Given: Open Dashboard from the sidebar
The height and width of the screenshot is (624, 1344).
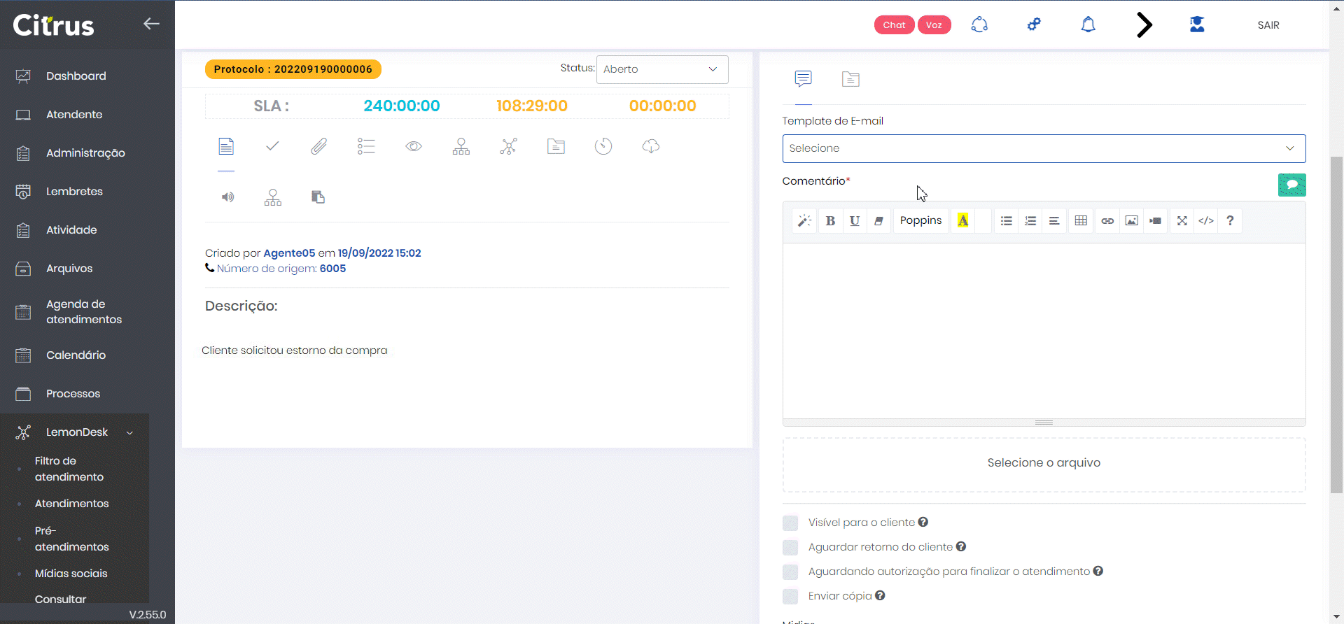Looking at the screenshot, I should 76,76.
